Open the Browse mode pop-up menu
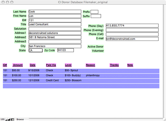This screenshot has width=166, height=121. (x=20, y=119)
